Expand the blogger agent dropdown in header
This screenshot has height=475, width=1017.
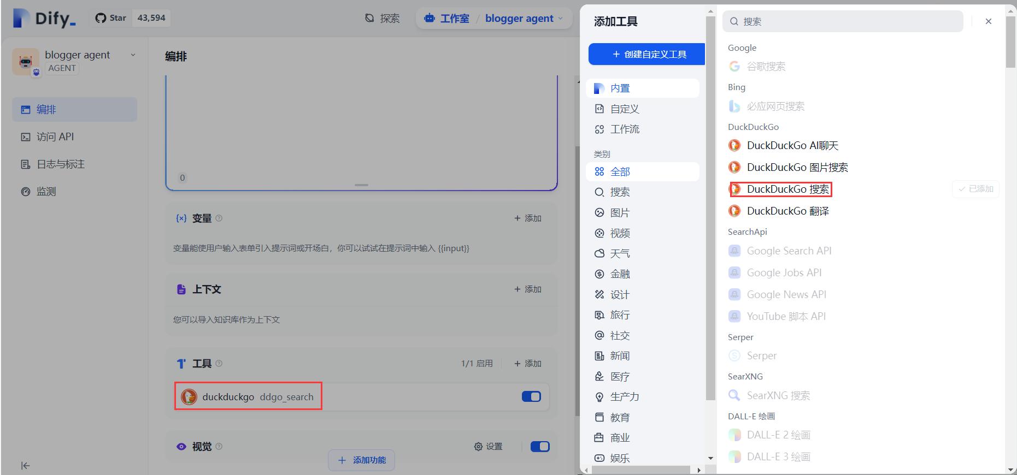pyautogui.click(x=560, y=19)
